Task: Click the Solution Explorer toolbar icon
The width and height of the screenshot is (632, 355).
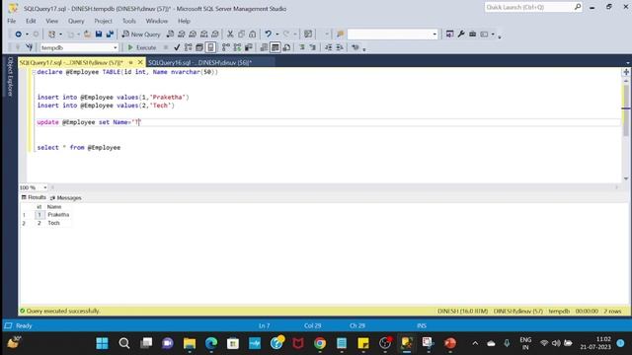Action: click(450, 35)
